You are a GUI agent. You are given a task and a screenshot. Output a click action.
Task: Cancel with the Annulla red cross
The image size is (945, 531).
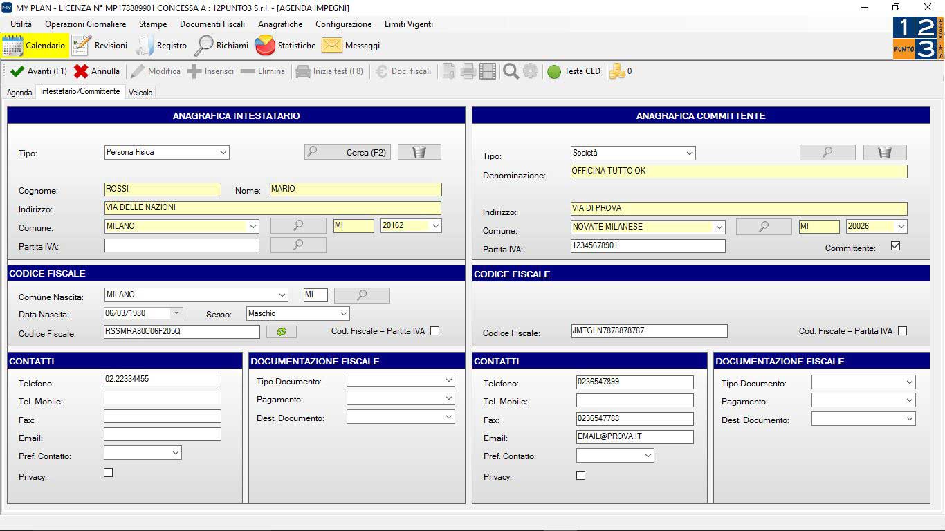97,71
